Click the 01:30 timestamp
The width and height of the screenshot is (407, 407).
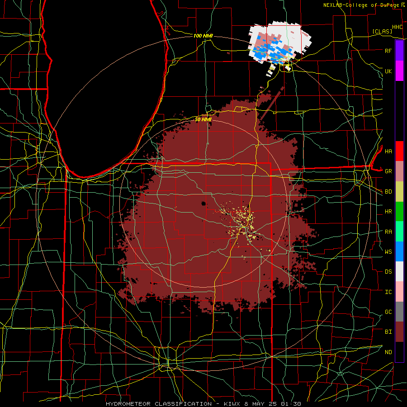tap(291, 404)
